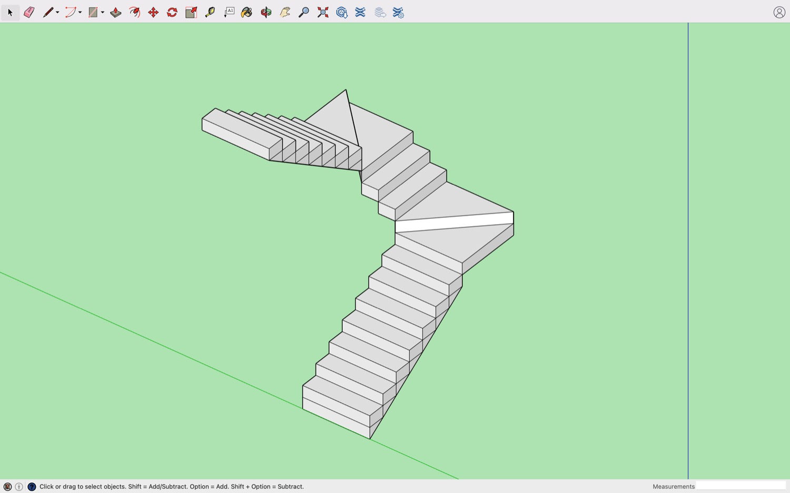Open the Instructor help question icon
Viewport: 790px width, 493px height.
click(x=32, y=487)
